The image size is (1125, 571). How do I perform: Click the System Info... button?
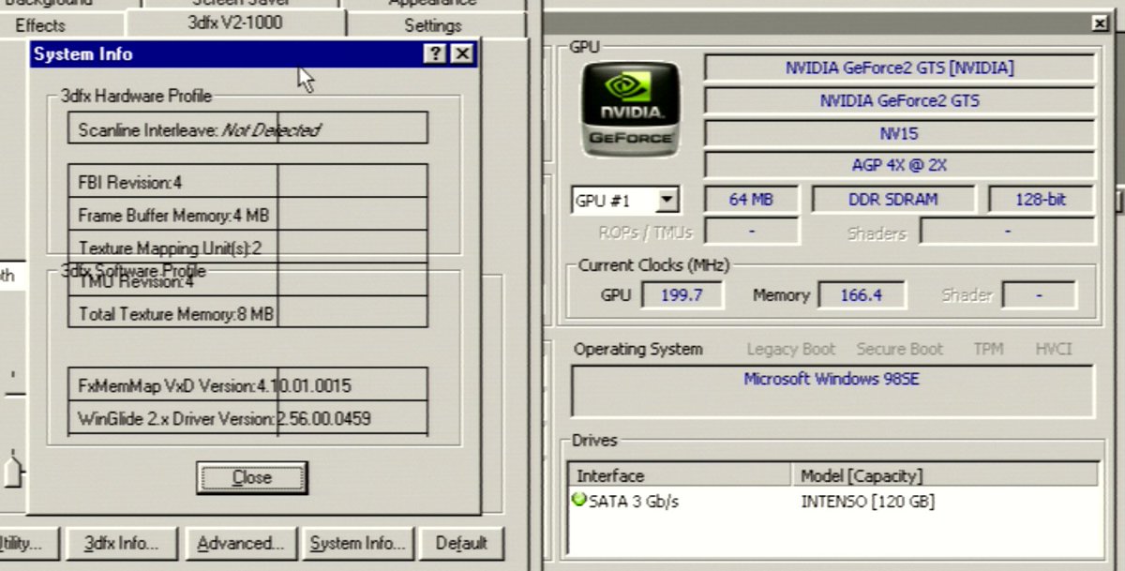click(x=357, y=543)
